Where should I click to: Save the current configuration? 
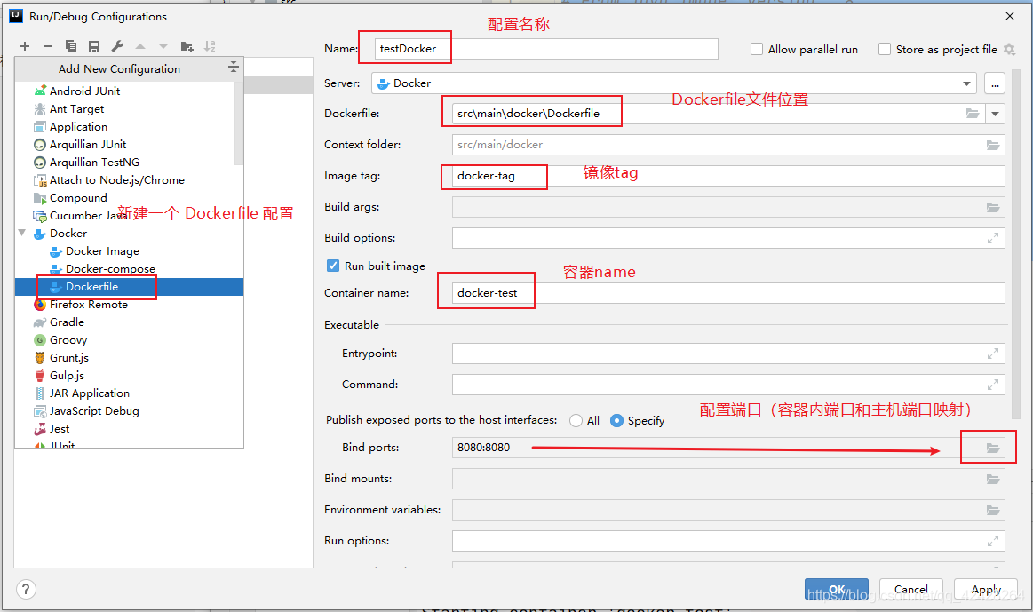click(94, 46)
